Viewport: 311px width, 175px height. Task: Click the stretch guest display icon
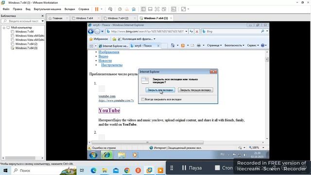point(184,9)
